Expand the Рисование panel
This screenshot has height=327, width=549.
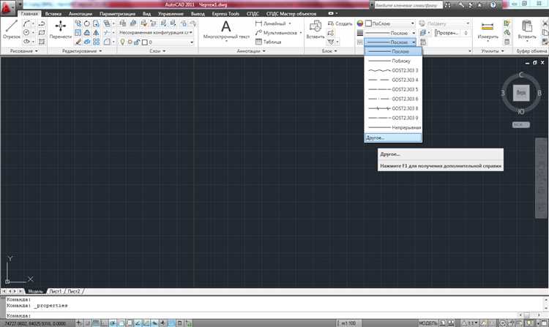pyautogui.click(x=23, y=51)
